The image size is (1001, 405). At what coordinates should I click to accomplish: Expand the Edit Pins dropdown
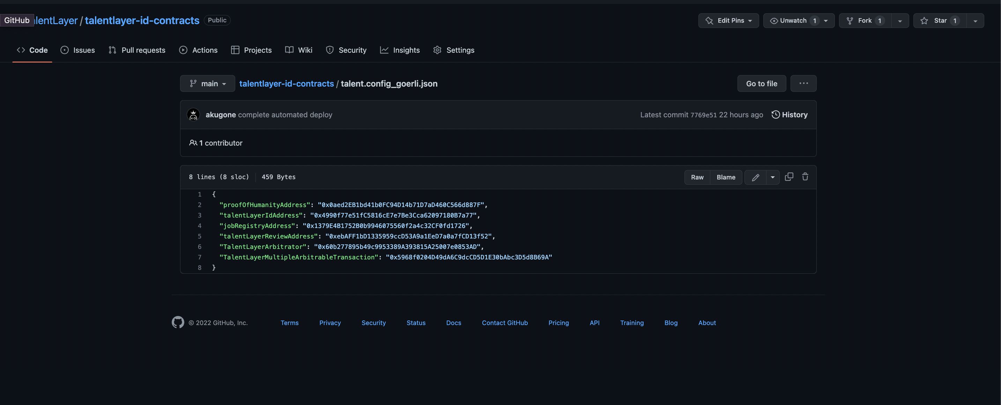(x=728, y=21)
